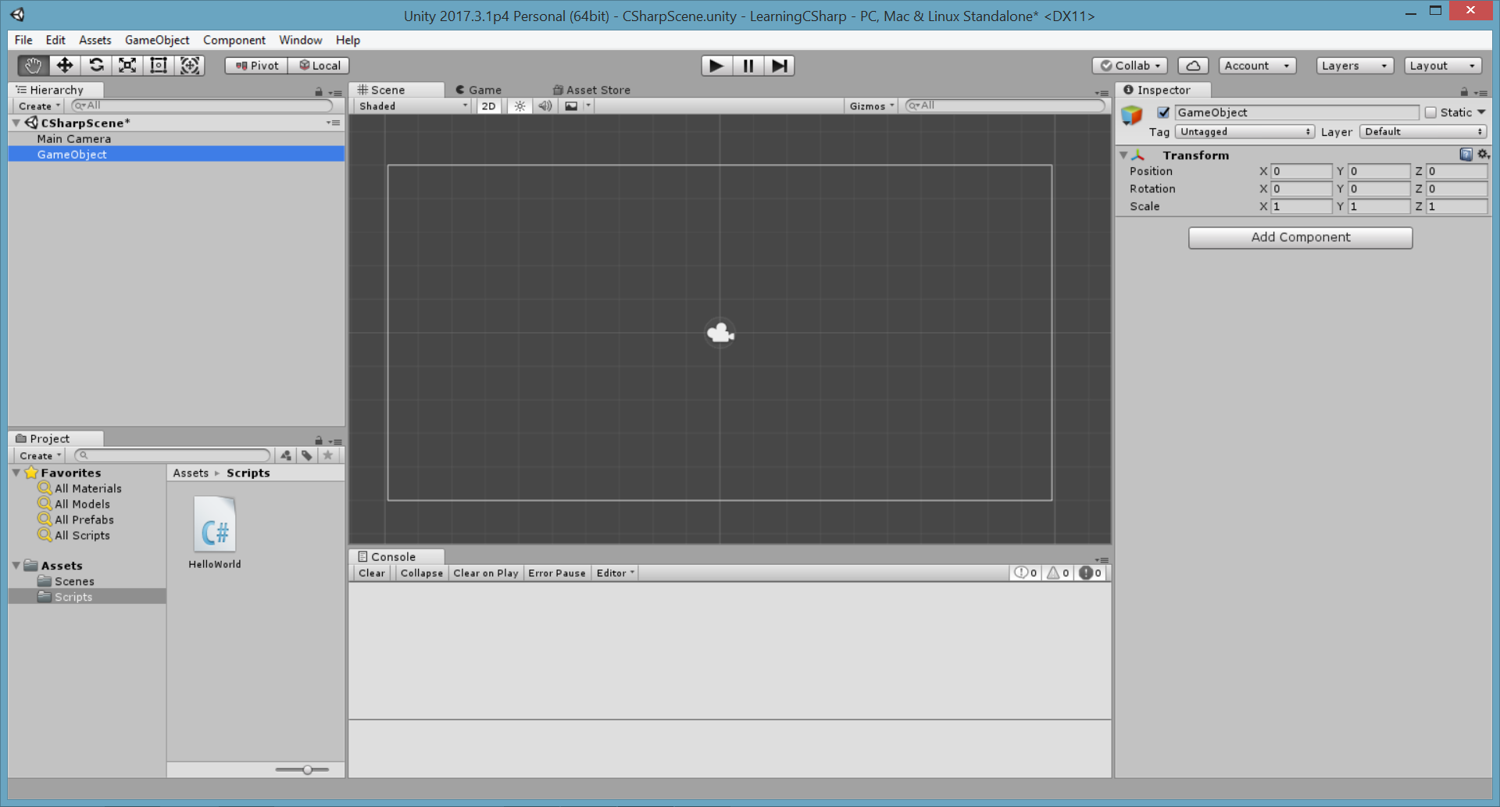Select the Scale tool
Viewport: 1500px width, 807px height.
pyautogui.click(x=127, y=66)
